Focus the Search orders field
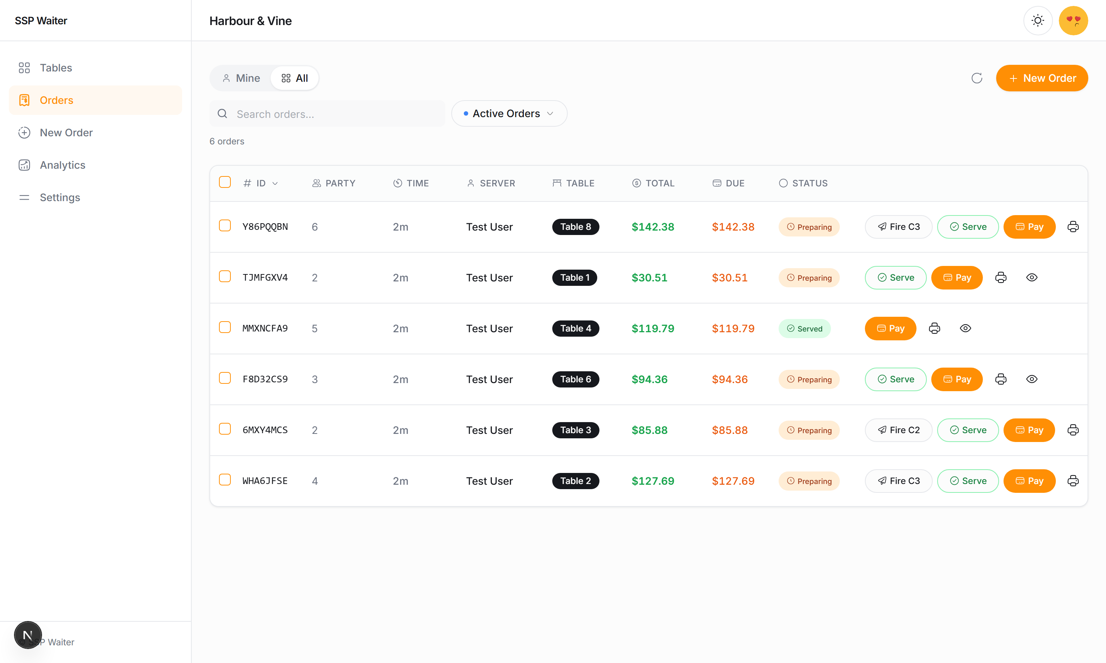This screenshot has height=663, width=1106. (327, 114)
